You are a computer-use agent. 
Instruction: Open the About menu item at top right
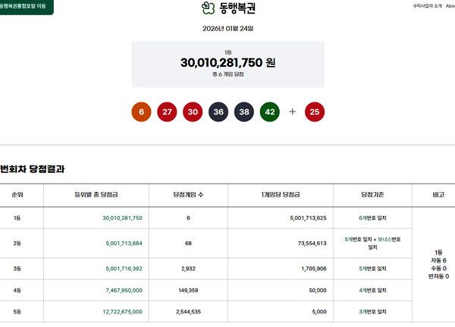point(450,6)
